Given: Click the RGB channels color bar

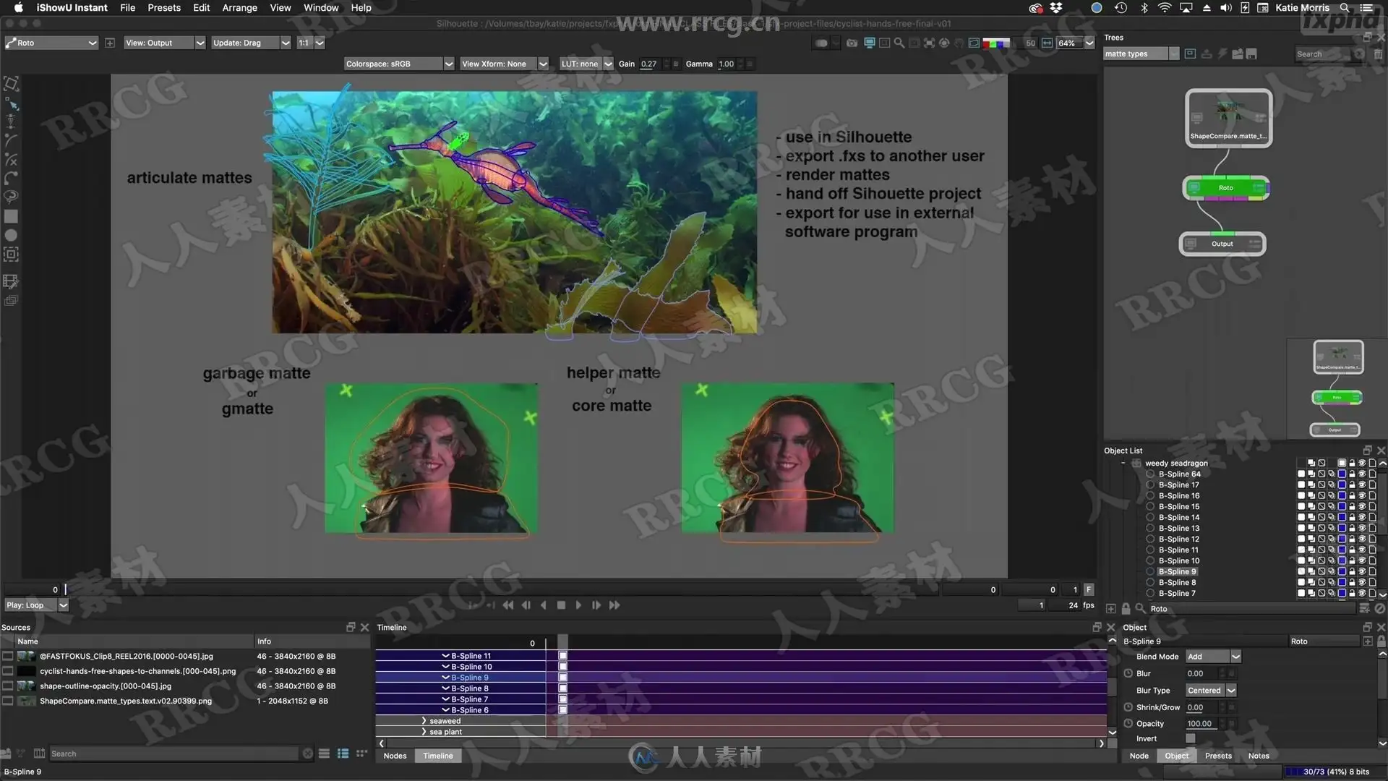Looking at the screenshot, I should pyautogui.click(x=995, y=43).
